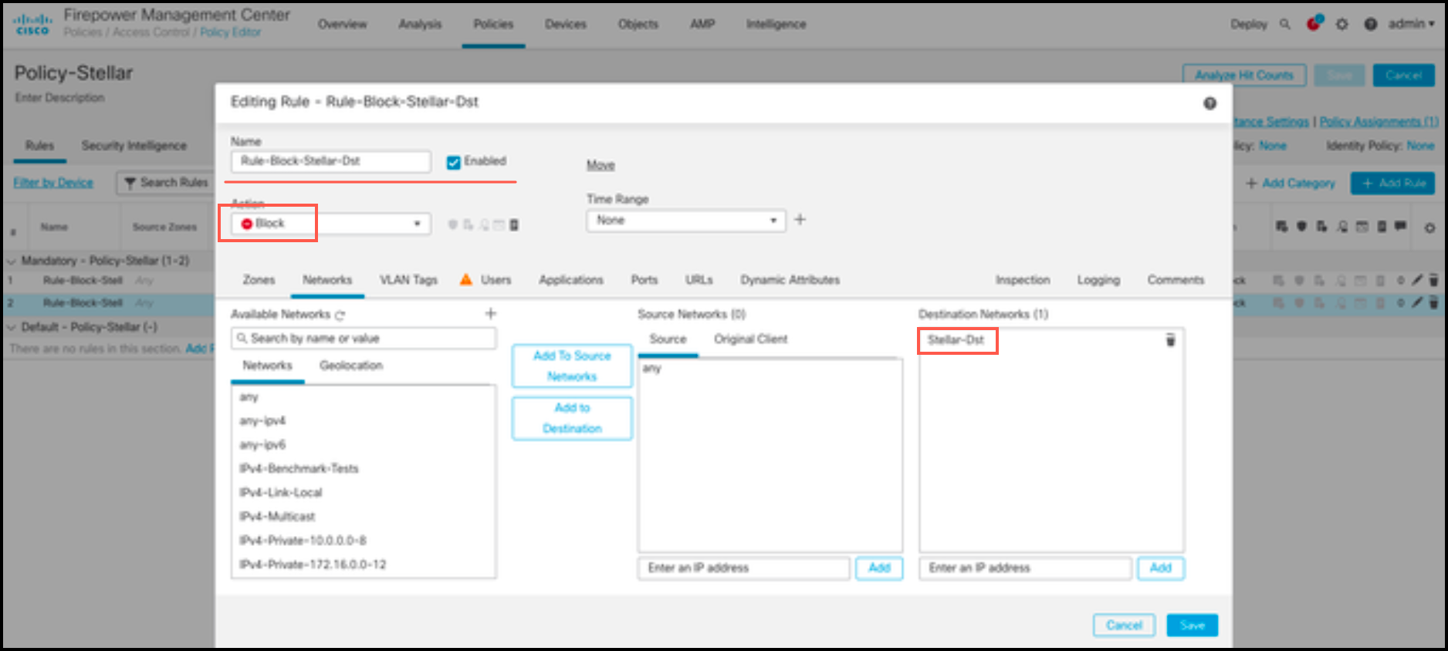Toggle the Enabled checkbox for the rule
Viewport: 1448px width, 651px height.
pyautogui.click(x=454, y=162)
